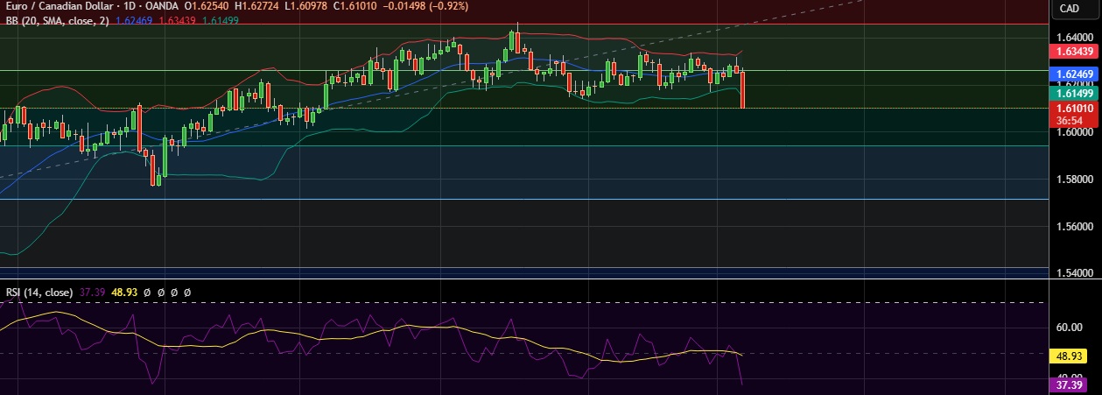1102x395 pixels.
Task: Click the current price label 1.61010
Action: coord(1074,109)
